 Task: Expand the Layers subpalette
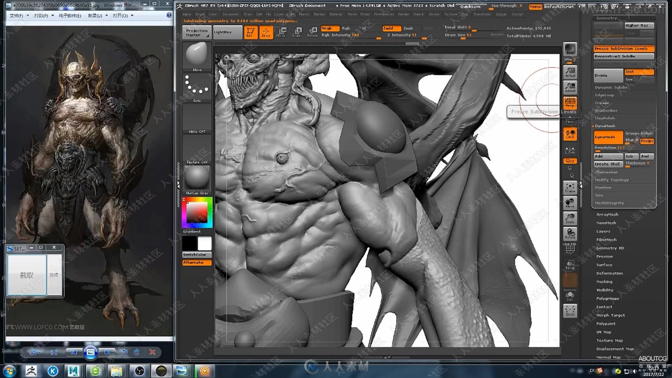point(603,231)
